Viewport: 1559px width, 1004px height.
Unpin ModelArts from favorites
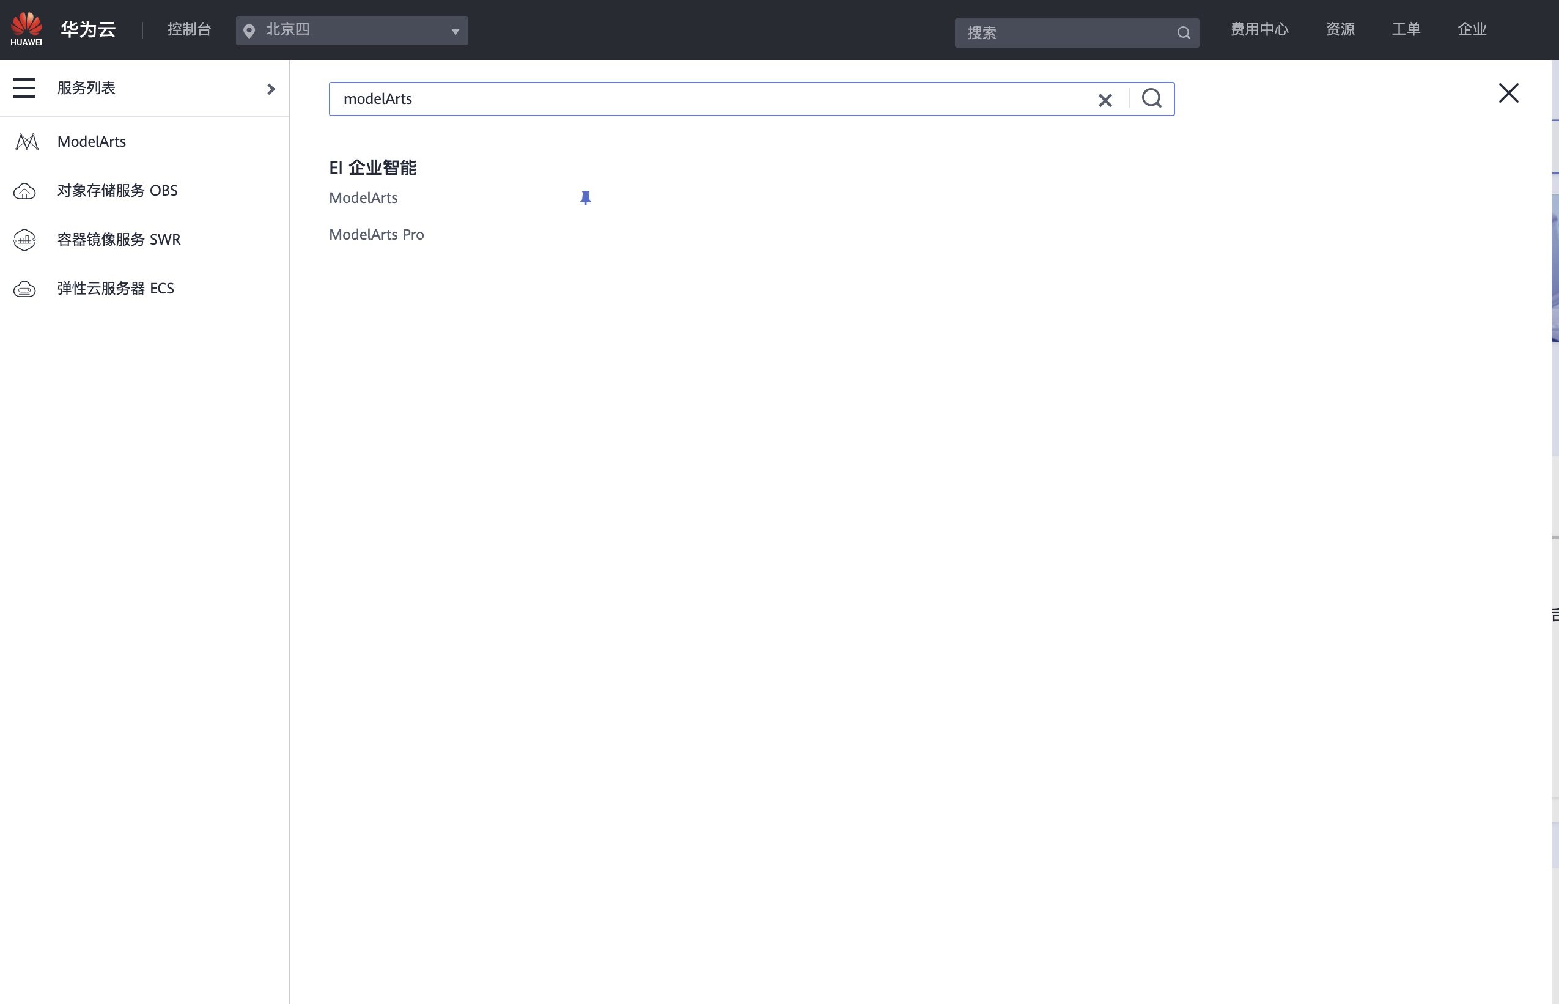(585, 197)
